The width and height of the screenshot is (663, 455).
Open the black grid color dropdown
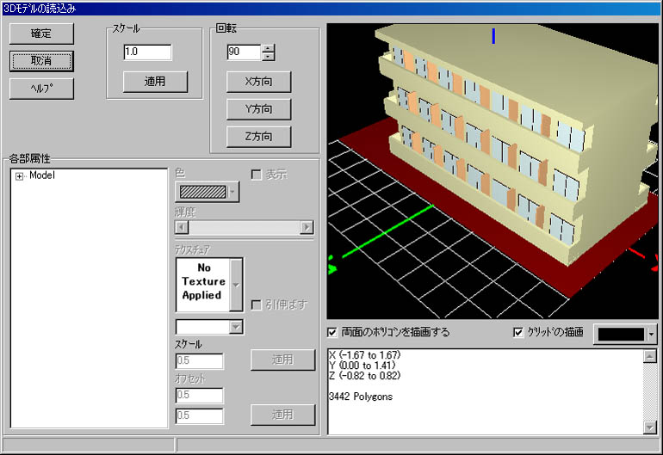(625, 335)
